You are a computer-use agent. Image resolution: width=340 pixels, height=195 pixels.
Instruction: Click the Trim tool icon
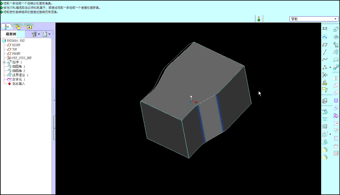(336, 93)
